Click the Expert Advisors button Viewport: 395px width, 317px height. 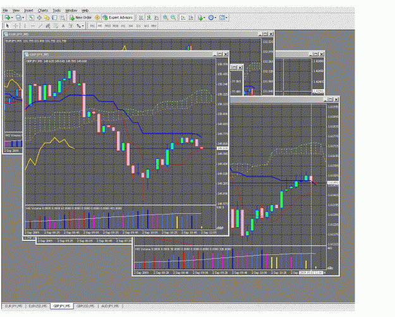pos(118,18)
